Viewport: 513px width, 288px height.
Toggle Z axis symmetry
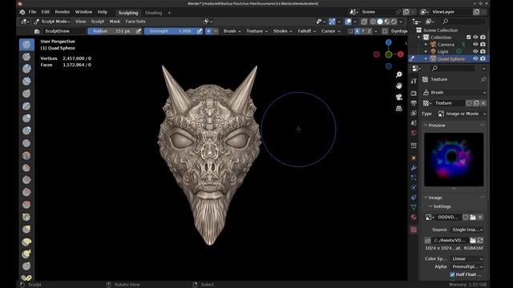370,31
